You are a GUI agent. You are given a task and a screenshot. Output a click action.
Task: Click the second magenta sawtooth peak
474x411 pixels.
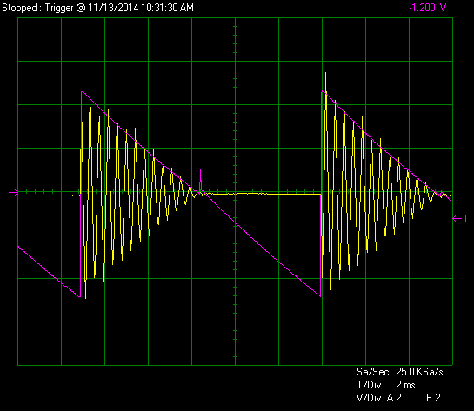(x=322, y=91)
